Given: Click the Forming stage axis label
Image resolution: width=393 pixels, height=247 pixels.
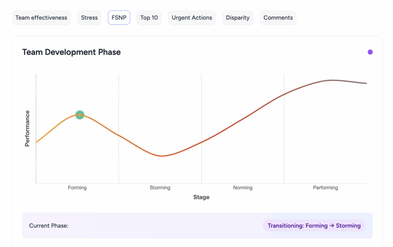Looking at the screenshot, I should [x=77, y=188].
